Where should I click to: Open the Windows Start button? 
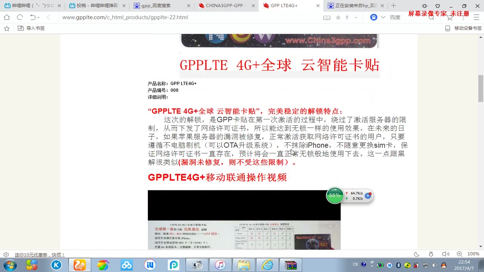tap(10, 265)
